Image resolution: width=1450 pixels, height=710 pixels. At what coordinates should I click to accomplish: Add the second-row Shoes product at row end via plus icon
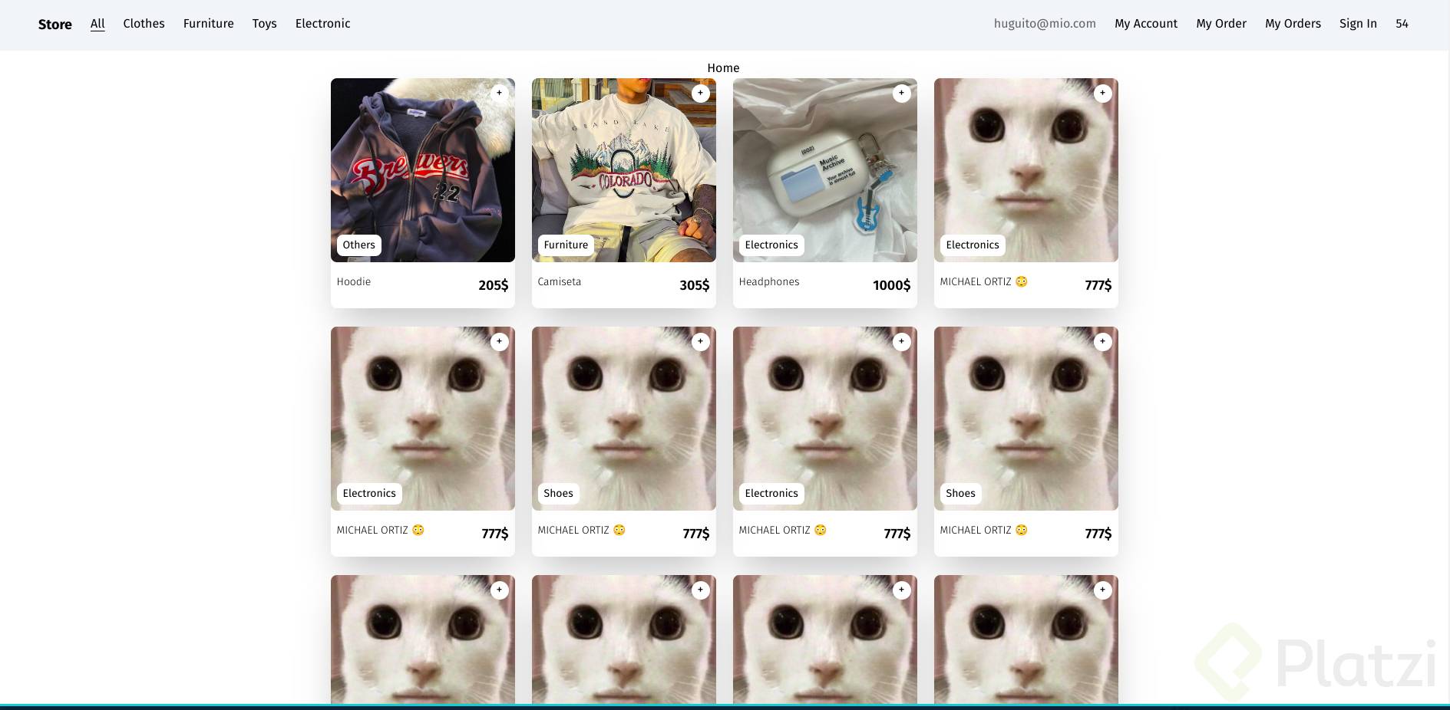coord(1103,341)
